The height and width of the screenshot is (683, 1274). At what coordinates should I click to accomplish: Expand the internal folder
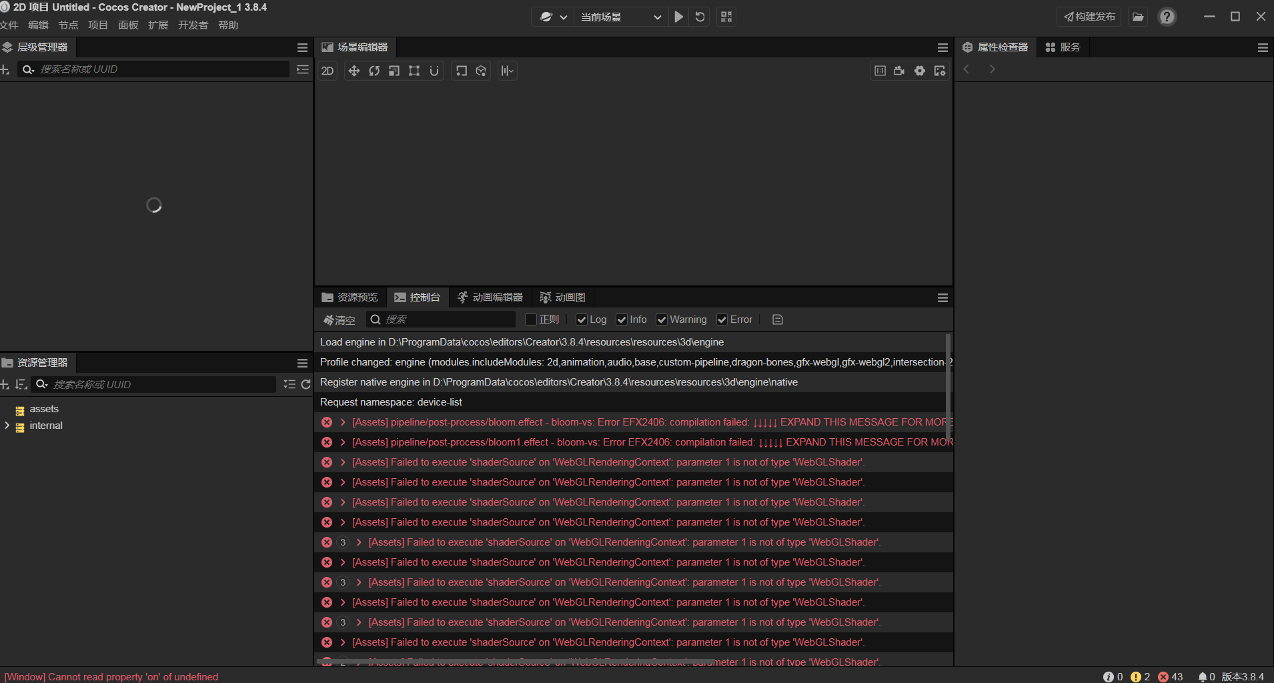[7, 426]
